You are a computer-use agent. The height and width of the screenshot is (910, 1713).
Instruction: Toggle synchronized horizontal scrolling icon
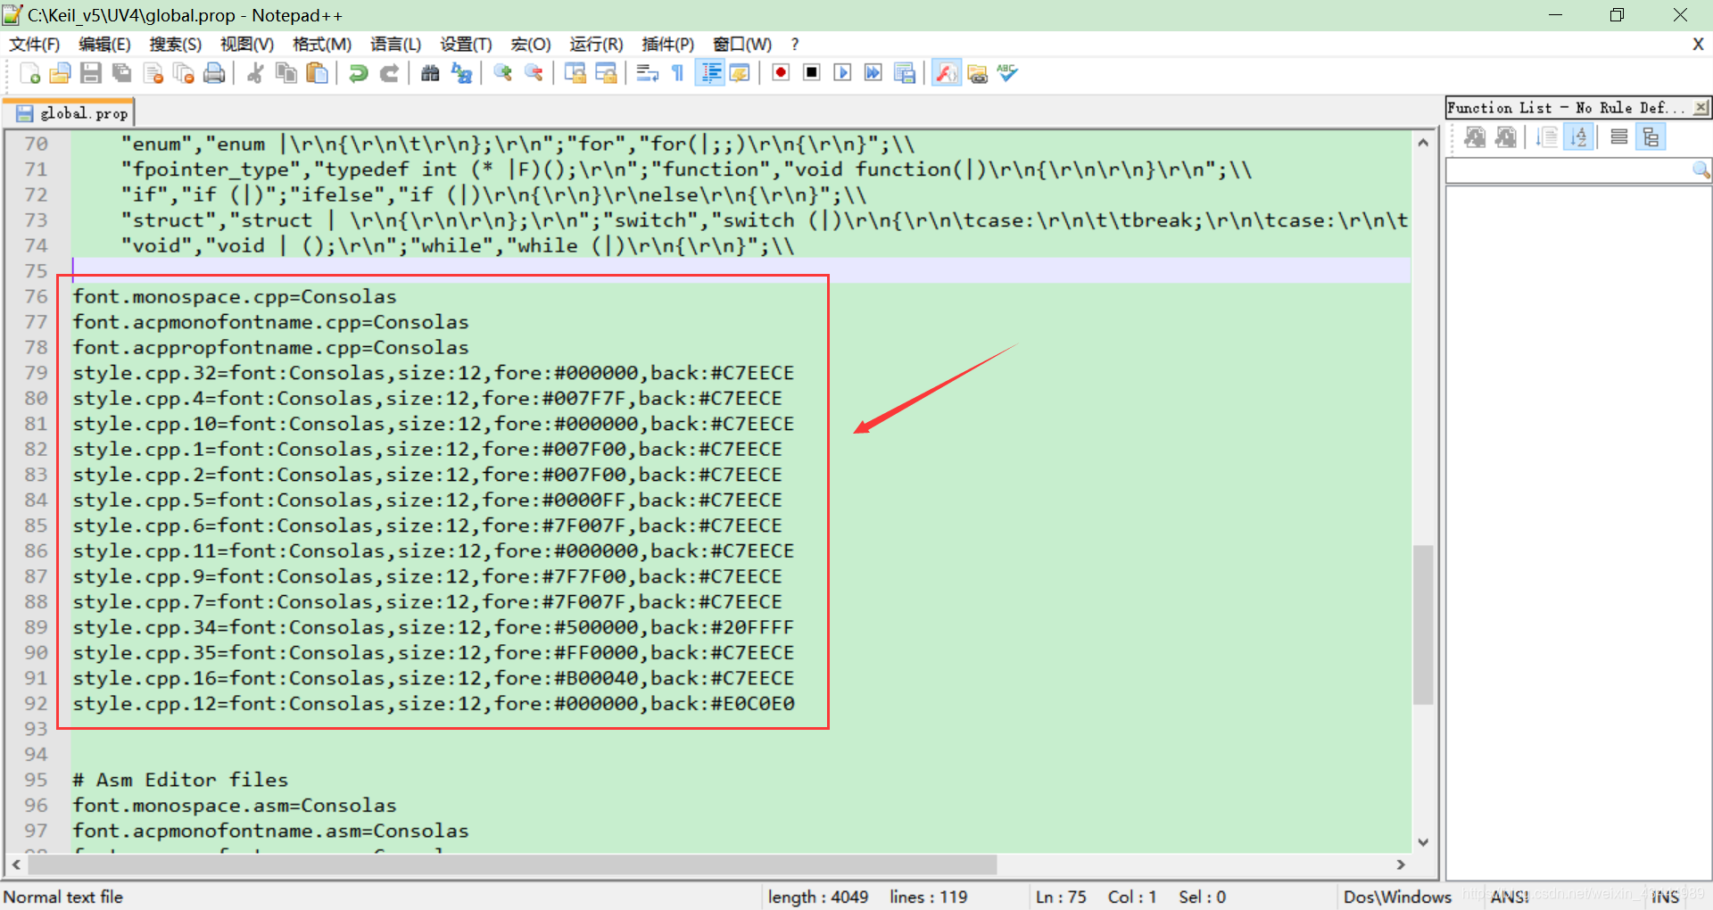606,74
